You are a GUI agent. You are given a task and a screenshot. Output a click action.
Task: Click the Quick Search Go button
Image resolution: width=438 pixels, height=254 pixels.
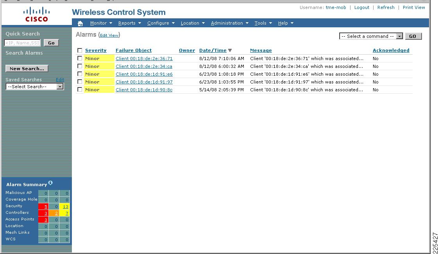coord(52,43)
